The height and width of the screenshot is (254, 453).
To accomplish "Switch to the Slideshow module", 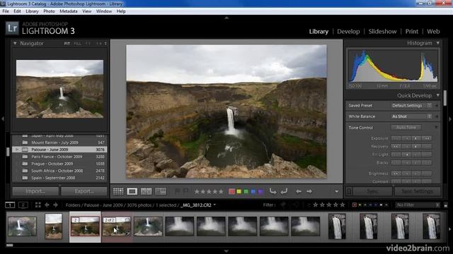I will pyautogui.click(x=382, y=31).
